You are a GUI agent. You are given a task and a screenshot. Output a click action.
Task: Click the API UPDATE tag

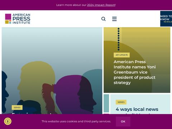point(121,55)
